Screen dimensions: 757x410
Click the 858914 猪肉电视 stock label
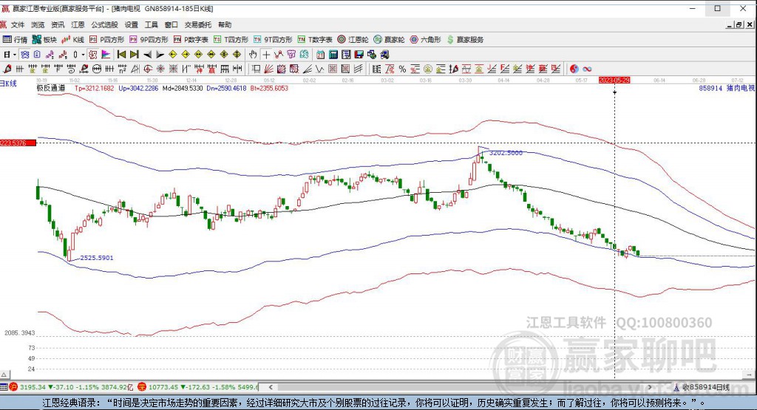click(727, 88)
